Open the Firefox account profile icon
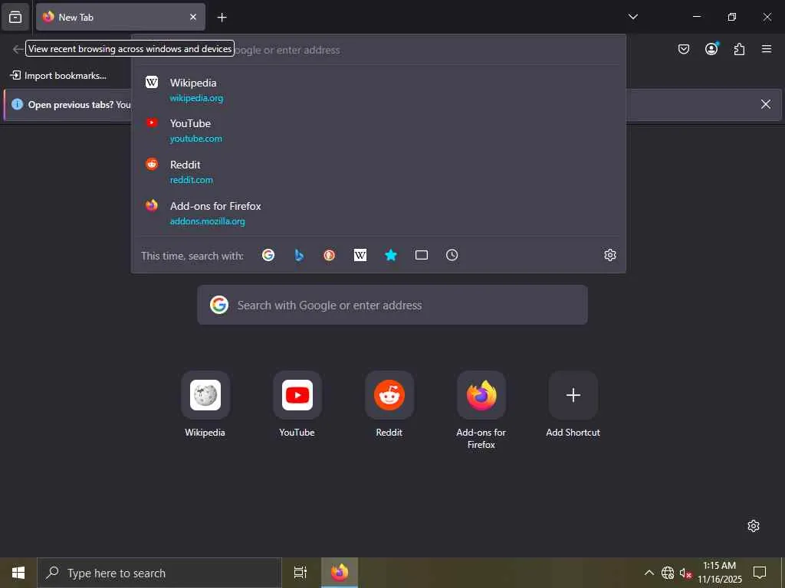The height and width of the screenshot is (588, 785). pyautogui.click(x=711, y=49)
